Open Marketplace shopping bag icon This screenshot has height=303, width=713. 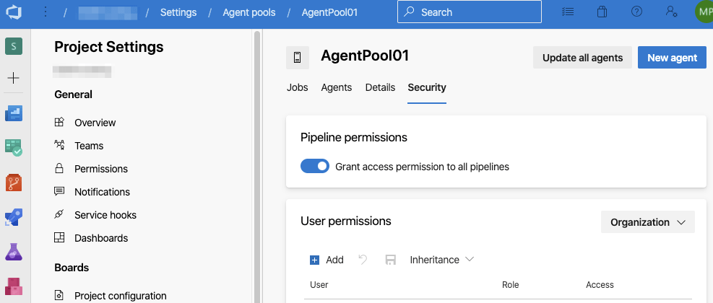point(602,12)
